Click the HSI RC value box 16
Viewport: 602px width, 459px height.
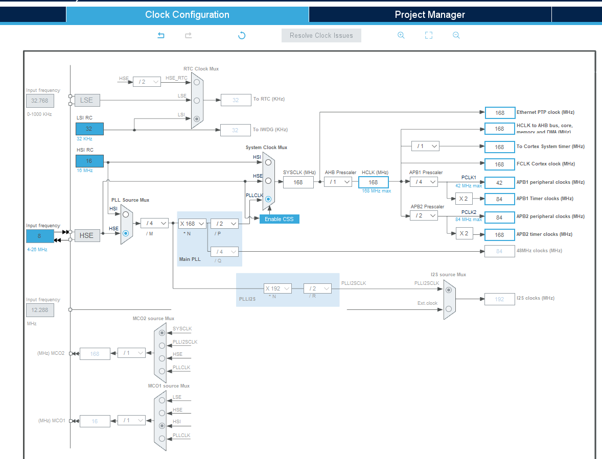[89, 161]
